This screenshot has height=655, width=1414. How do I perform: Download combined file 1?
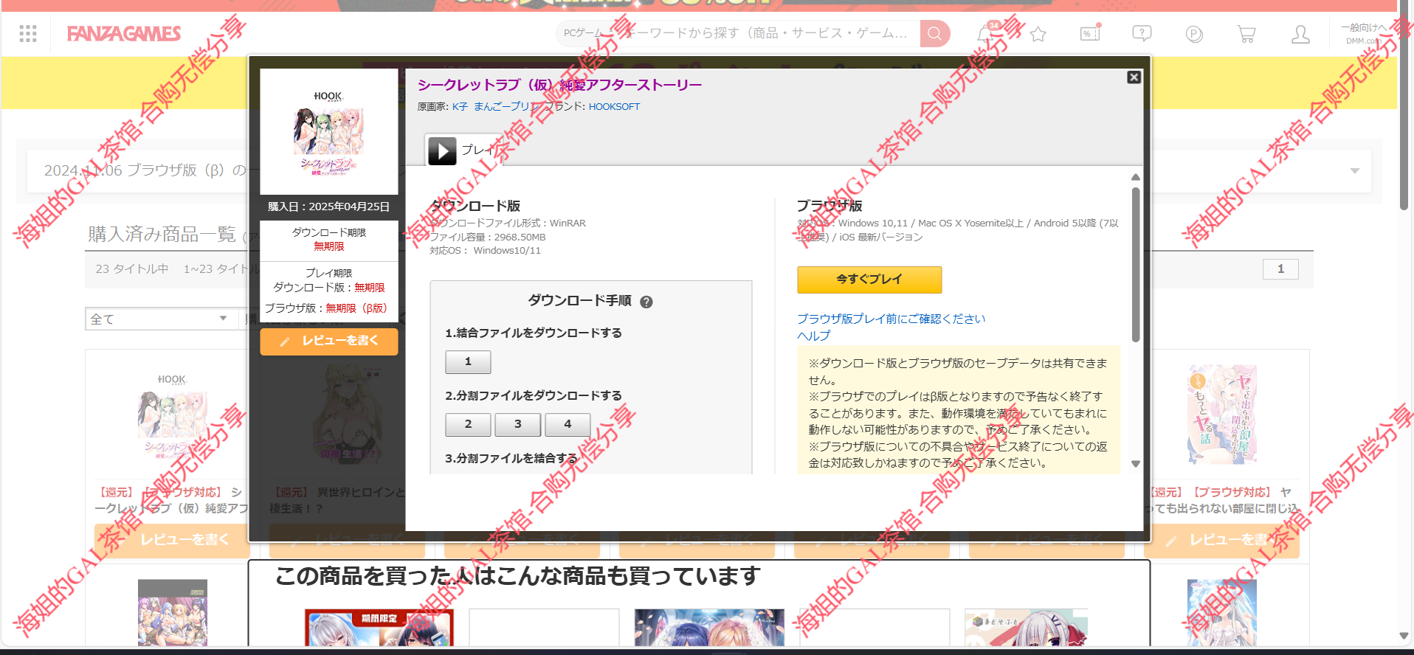coord(468,361)
